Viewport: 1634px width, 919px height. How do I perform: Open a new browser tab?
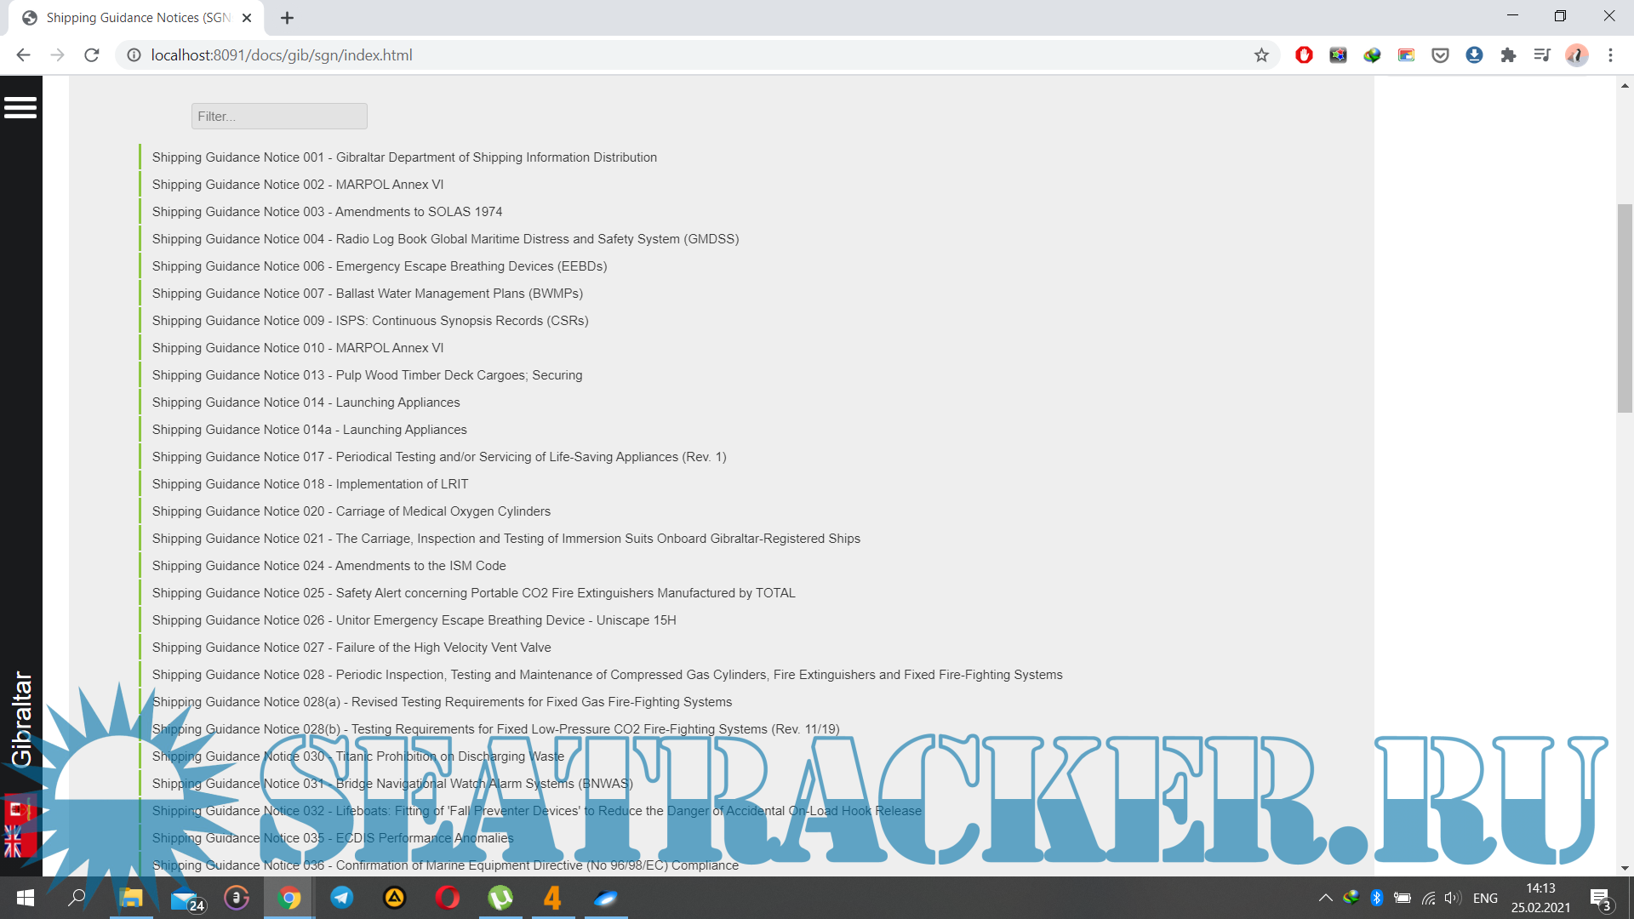tap(288, 18)
